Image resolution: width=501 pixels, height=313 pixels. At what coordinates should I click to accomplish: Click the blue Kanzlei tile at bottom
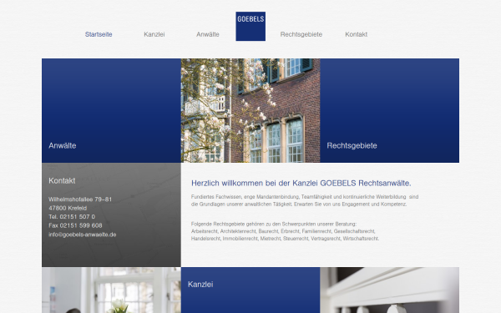[x=250, y=290]
